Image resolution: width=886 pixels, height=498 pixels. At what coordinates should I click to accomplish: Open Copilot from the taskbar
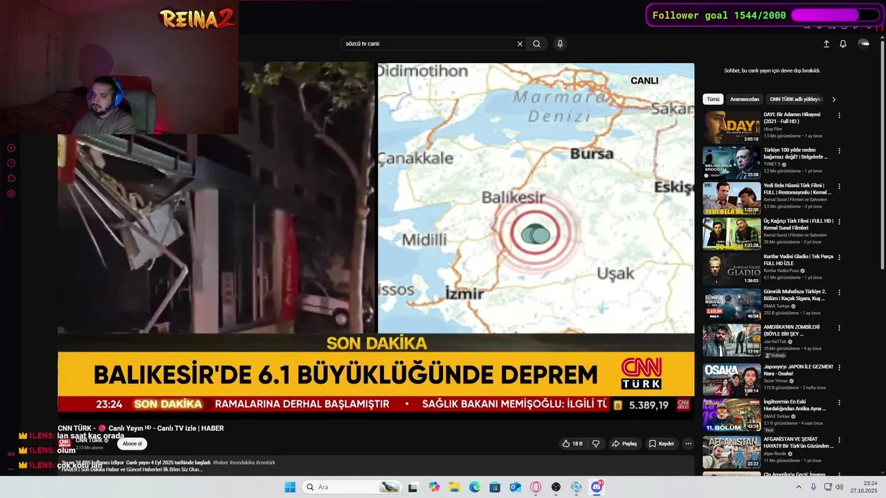434,487
